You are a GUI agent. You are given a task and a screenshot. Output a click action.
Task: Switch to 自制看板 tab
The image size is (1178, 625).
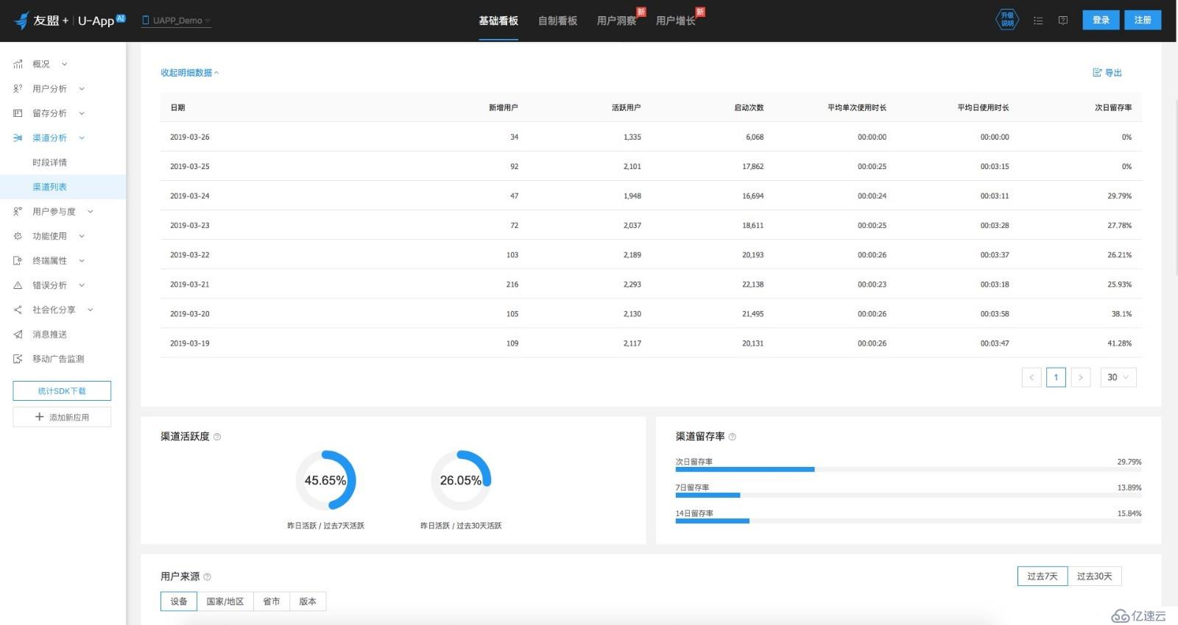[557, 21]
